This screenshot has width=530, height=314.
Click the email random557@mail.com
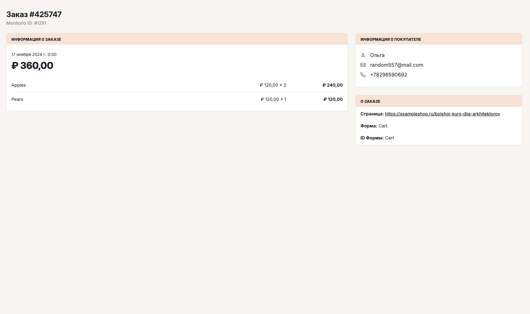(x=396, y=65)
